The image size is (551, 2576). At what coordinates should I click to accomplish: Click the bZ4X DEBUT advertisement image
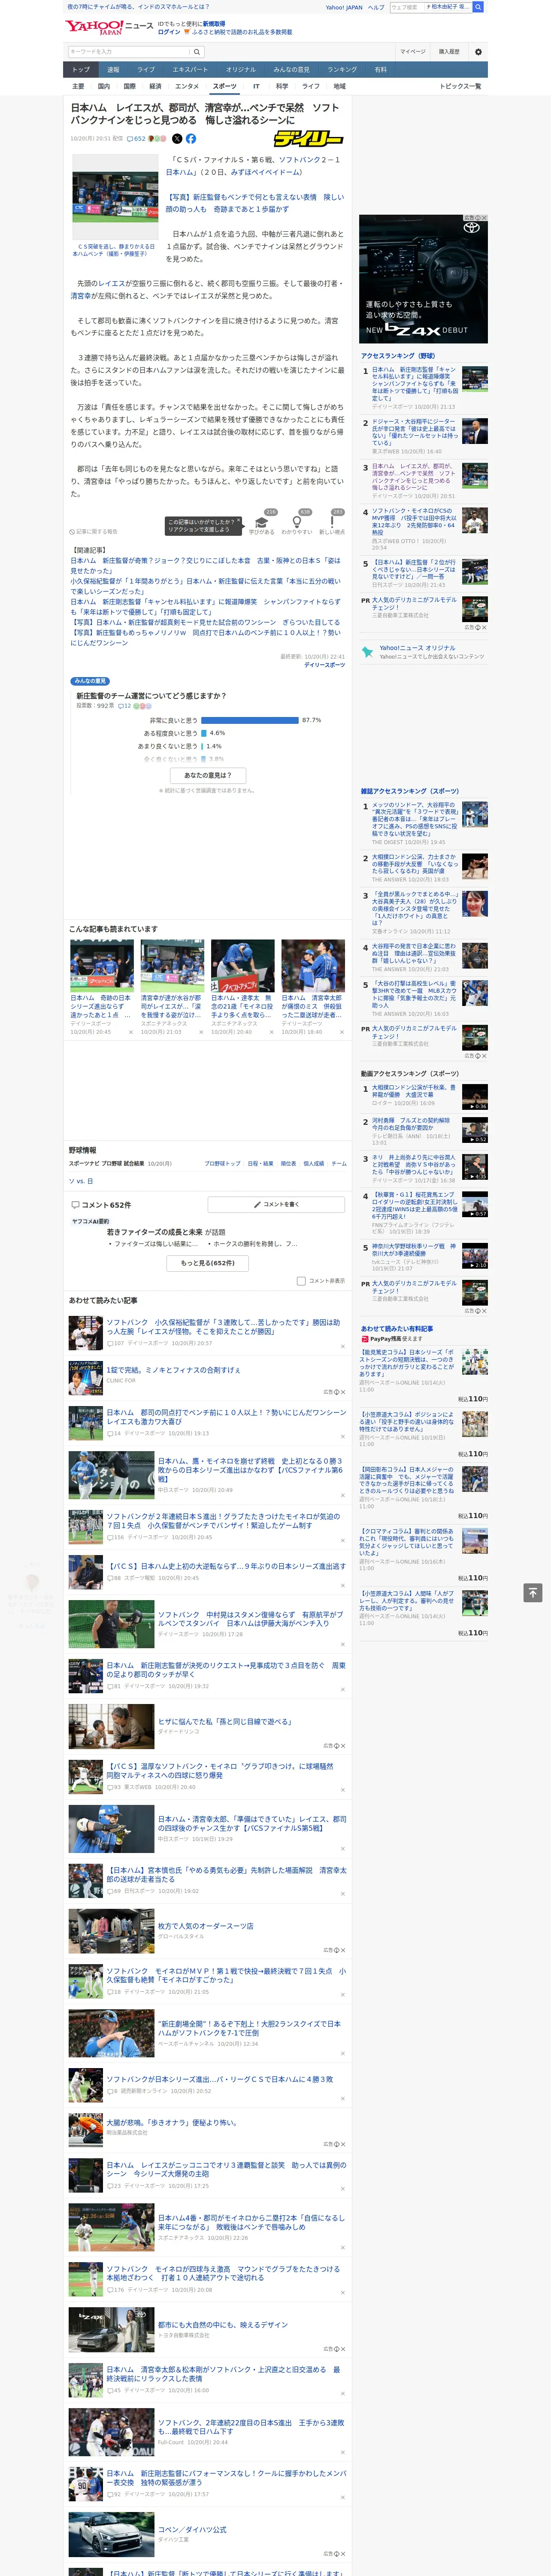(x=424, y=279)
